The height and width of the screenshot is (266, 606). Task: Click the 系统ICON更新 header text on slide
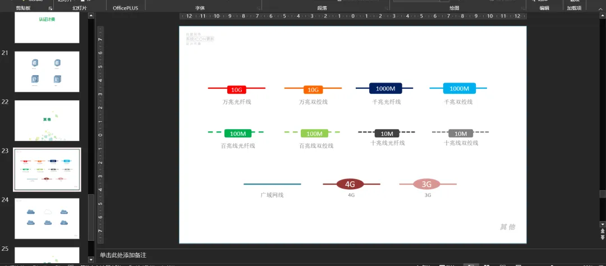click(x=200, y=39)
